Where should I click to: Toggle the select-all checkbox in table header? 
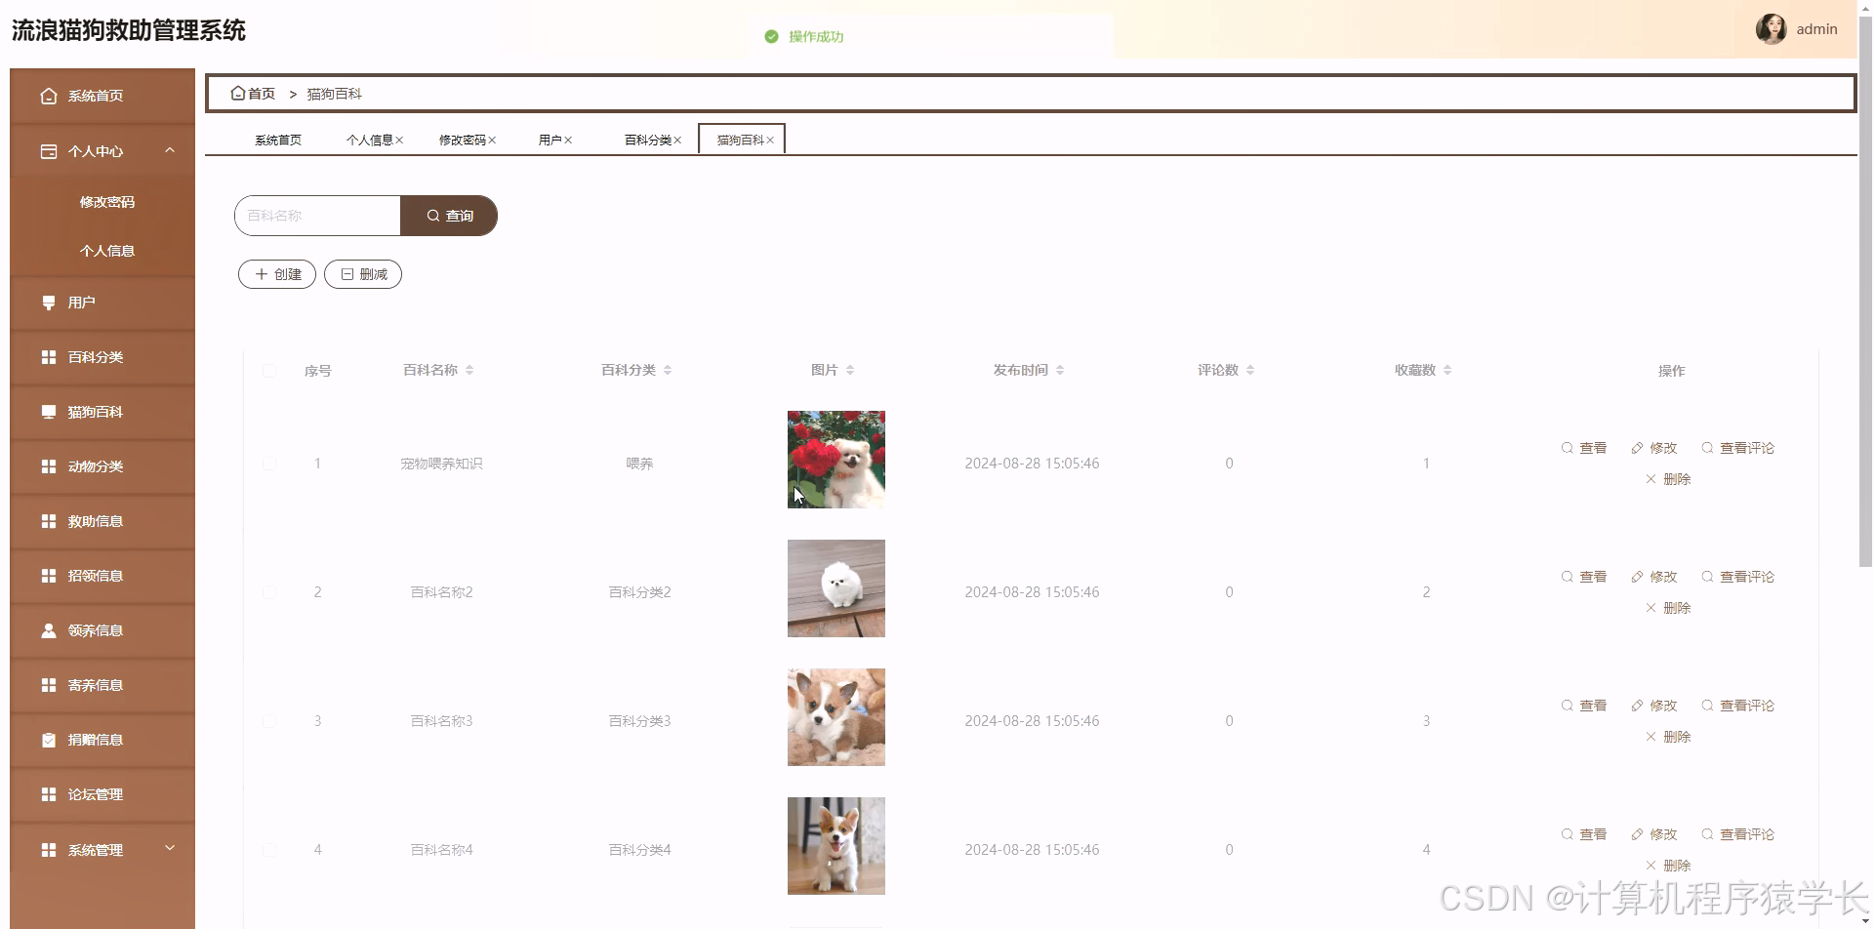(x=269, y=371)
